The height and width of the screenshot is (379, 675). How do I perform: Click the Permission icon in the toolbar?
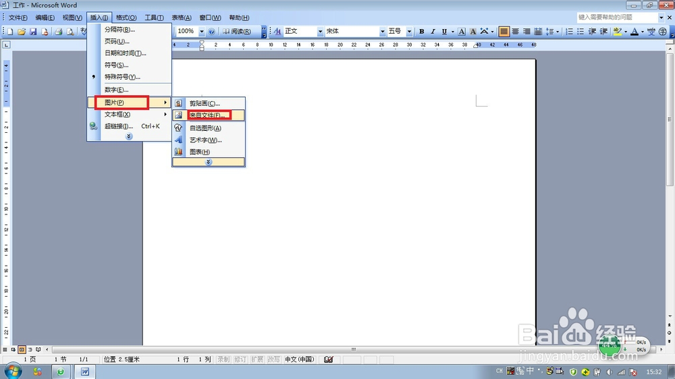click(45, 32)
